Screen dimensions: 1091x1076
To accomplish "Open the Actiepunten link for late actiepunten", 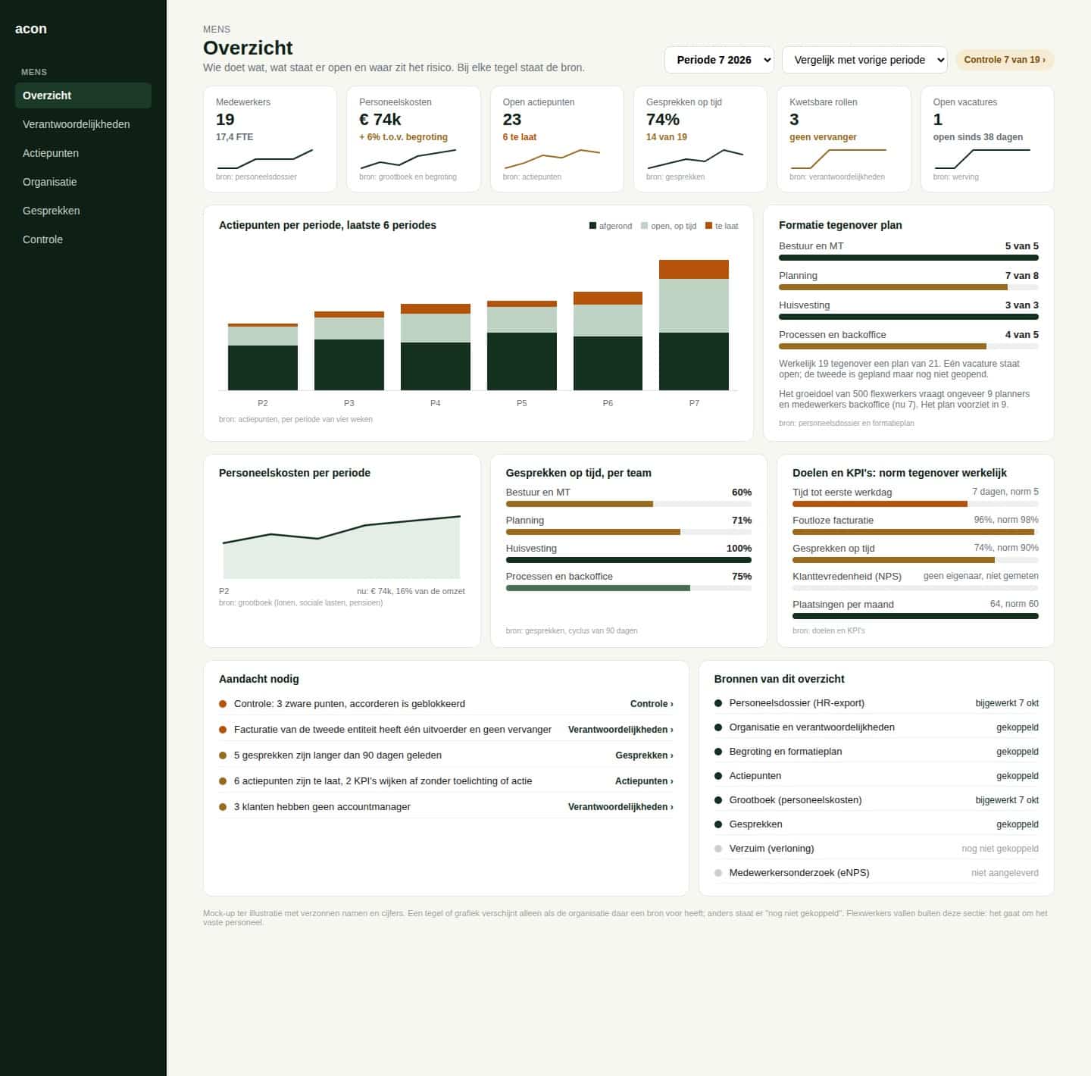I will tap(644, 781).
